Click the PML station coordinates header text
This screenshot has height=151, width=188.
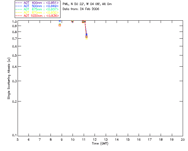pyautogui.click(x=87, y=4)
